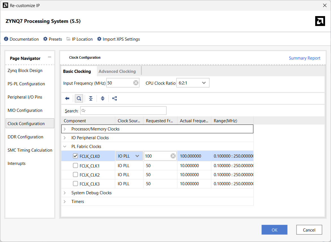
Task: Click the Cancel button
Action: pos(309,230)
